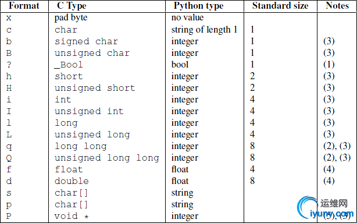Click the format character '?'
The height and width of the screenshot is (223, 357).
tap(9, 65)
